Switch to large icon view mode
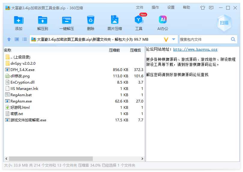 coord(17,39)
